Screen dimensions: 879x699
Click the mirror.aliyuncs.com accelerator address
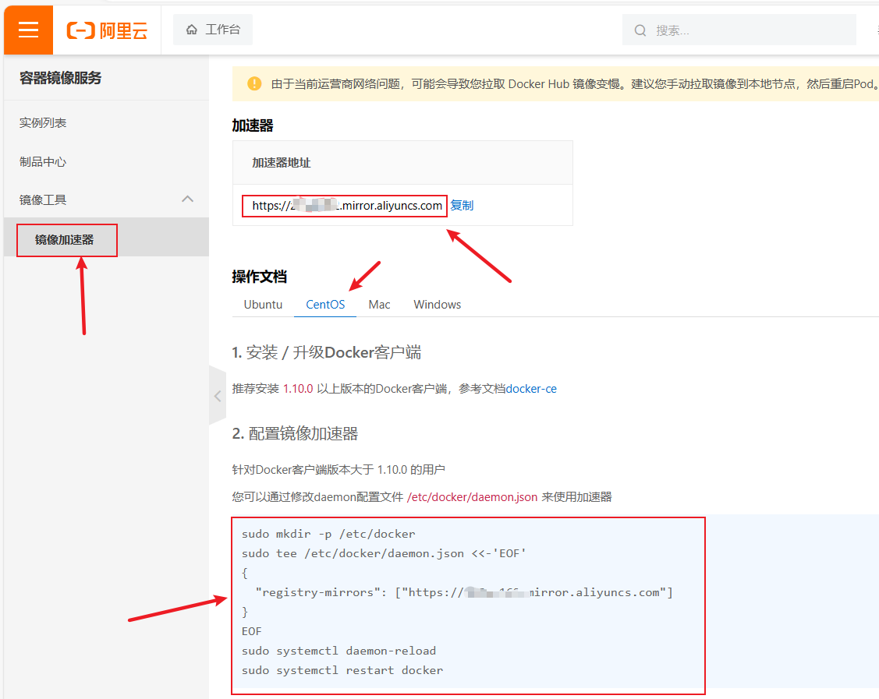tap(347, 206)
